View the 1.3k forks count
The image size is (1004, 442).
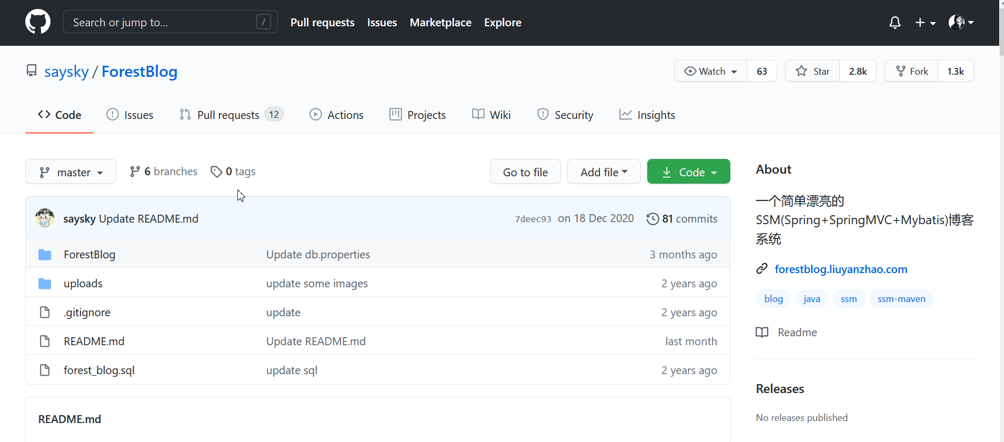pos(956,71)
